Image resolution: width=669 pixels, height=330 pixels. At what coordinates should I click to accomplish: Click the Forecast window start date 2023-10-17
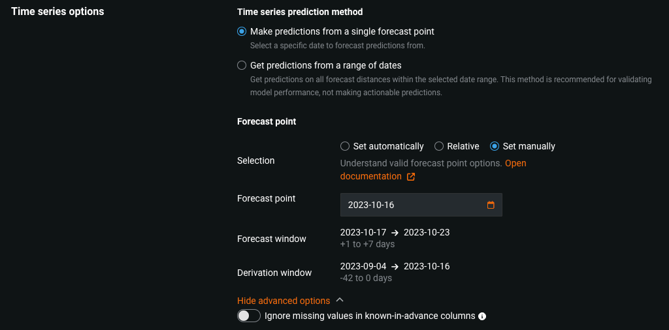point(363,232)
